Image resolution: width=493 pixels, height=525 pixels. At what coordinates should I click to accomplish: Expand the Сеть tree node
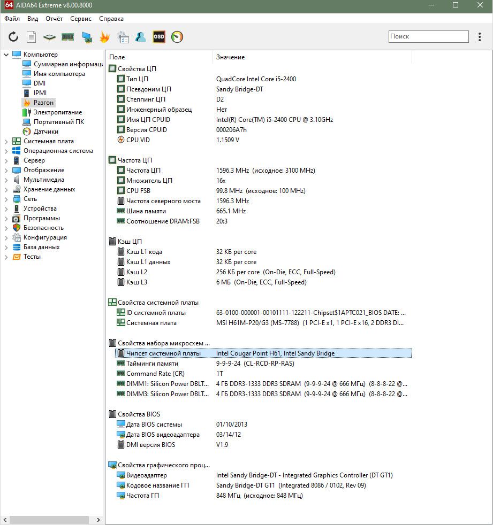(x=6, y=199)
